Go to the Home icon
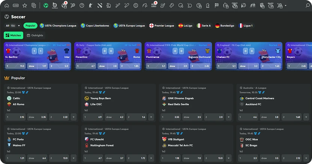Viewport: 312px width, 164px height. pyautogui.click(x=6, y=6)
